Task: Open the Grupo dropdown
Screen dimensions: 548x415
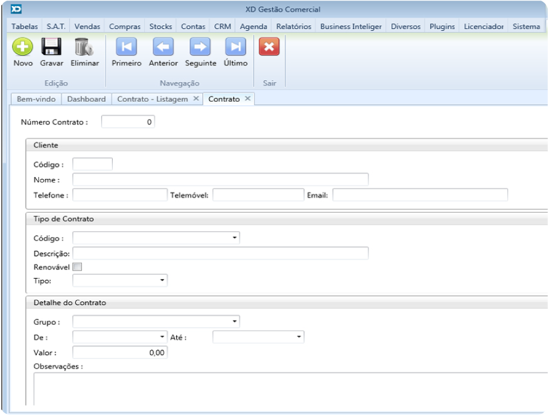Action: 235,321
